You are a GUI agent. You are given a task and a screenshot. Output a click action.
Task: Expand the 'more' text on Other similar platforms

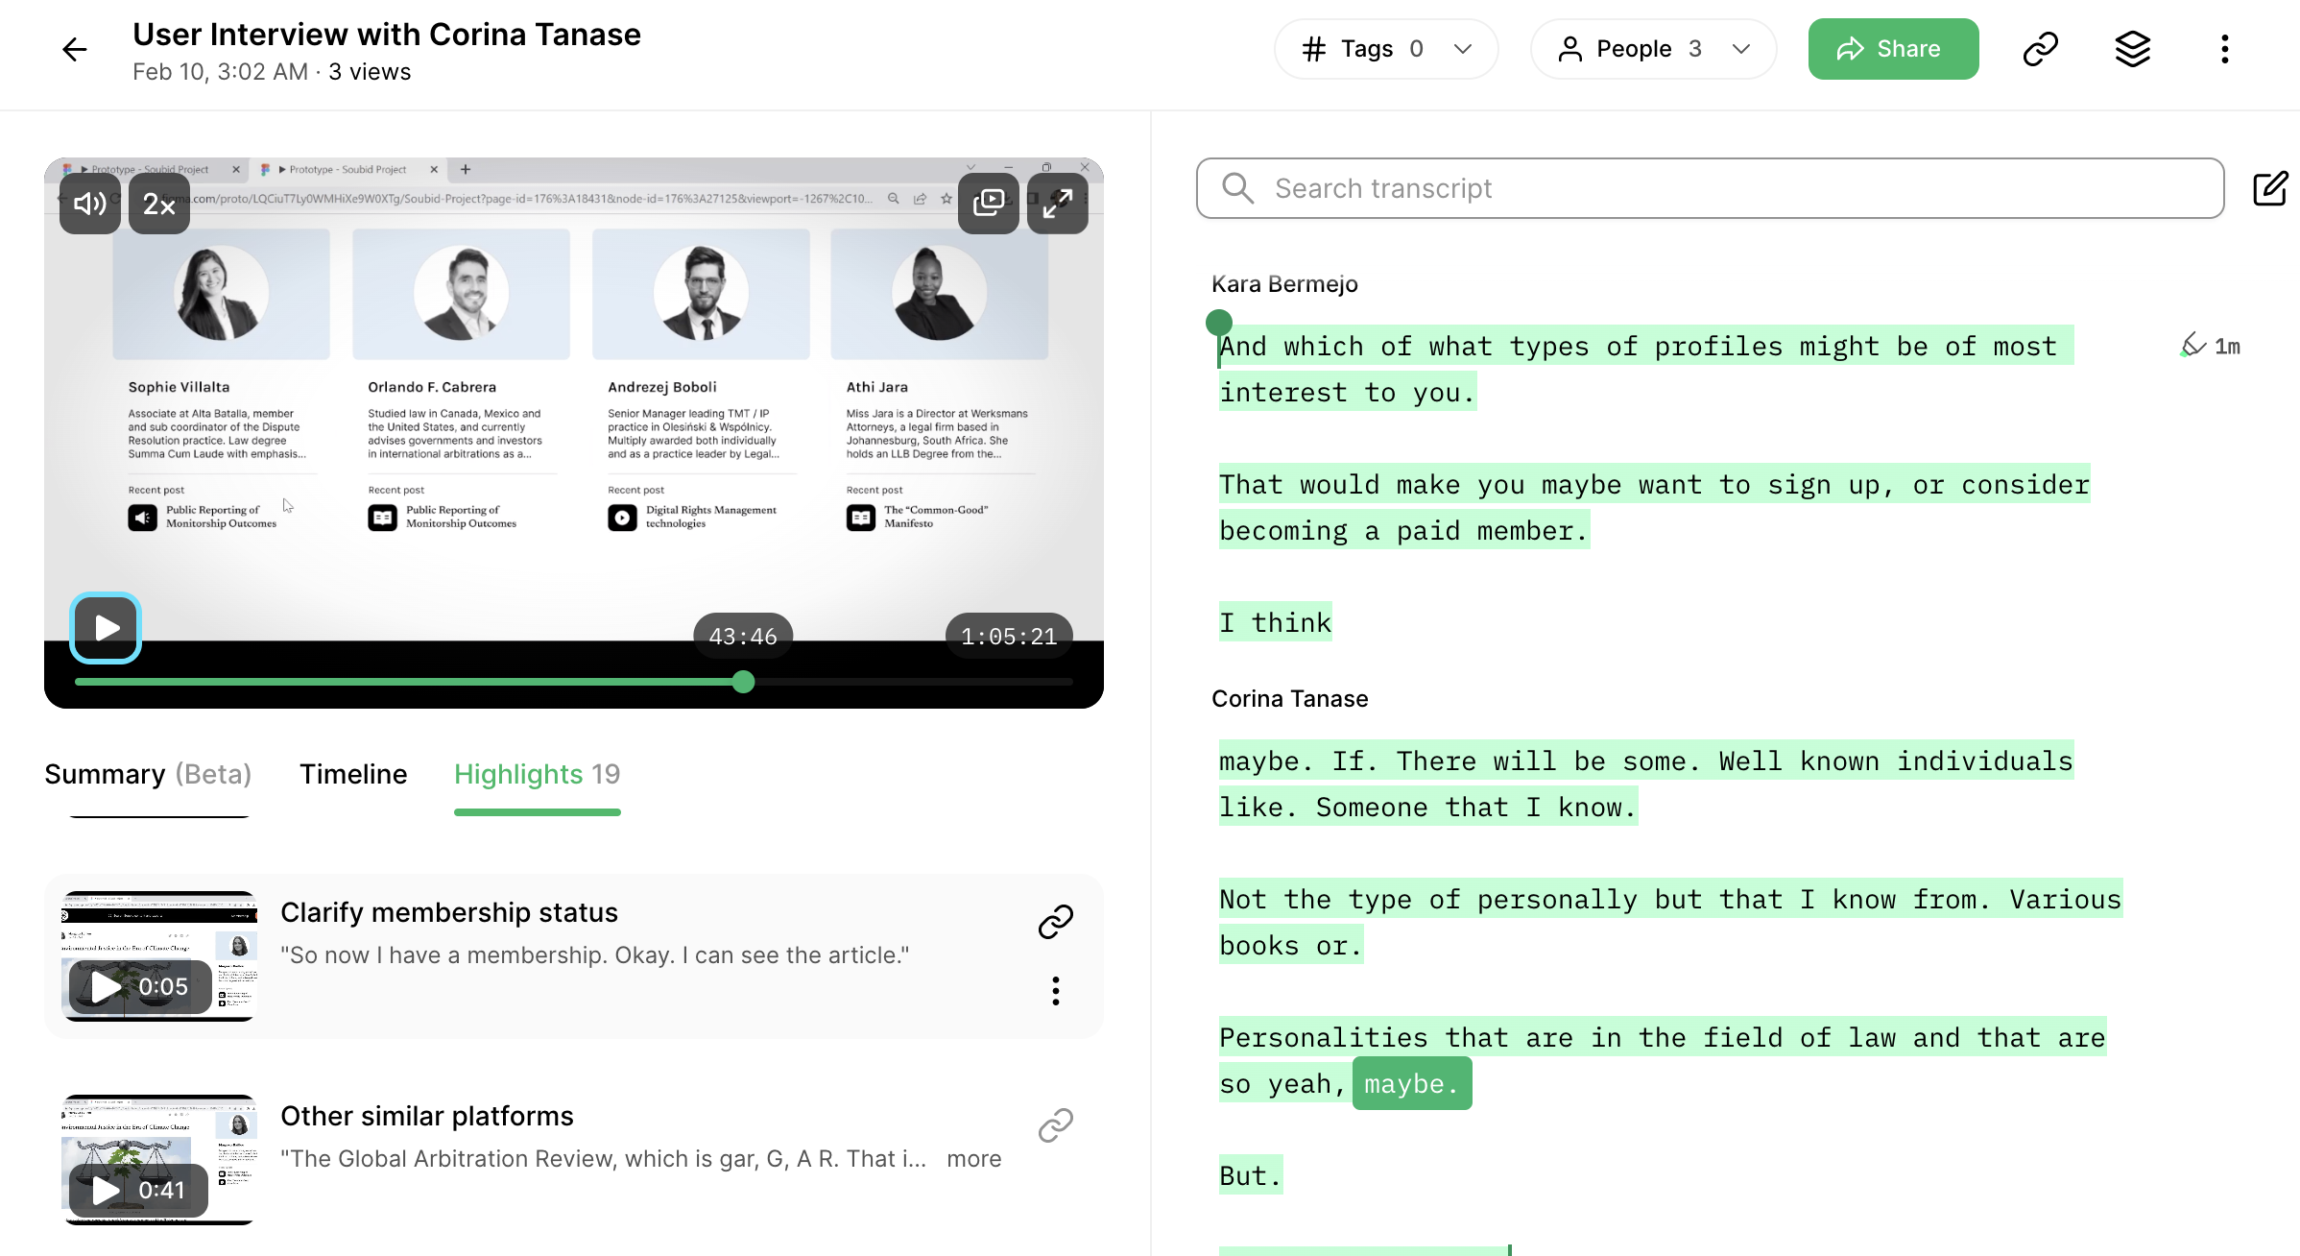pos(973,1158)
